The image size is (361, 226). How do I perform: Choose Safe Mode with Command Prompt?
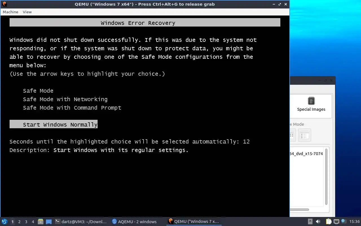pyautogui.click(x=72, y=108)
